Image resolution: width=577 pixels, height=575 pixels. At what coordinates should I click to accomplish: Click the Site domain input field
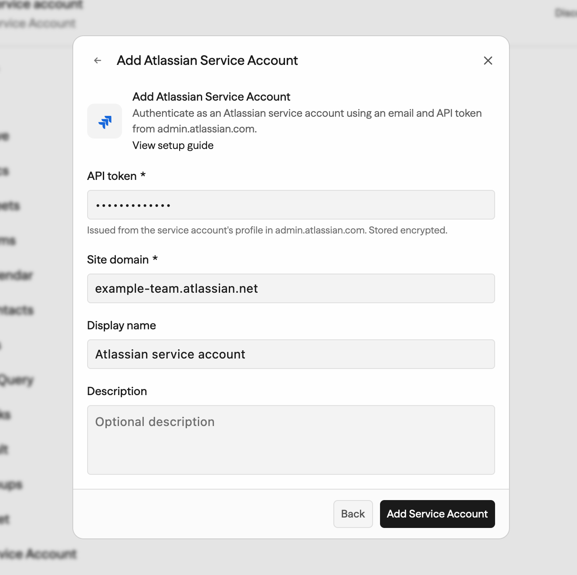point(291,288)
